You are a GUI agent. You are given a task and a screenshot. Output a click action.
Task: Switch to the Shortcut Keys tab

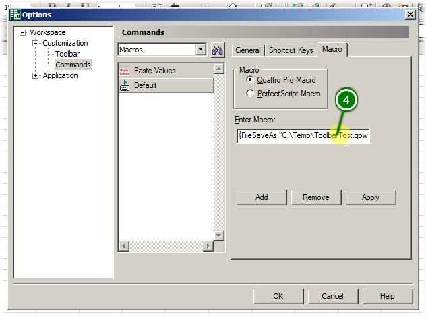pyautogui.click(x=291, y=50)
